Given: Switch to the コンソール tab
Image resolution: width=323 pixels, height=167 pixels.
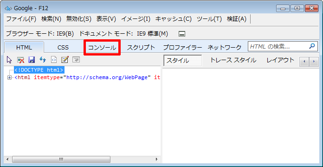Looking at the screenshot, I should click(102, 48).
